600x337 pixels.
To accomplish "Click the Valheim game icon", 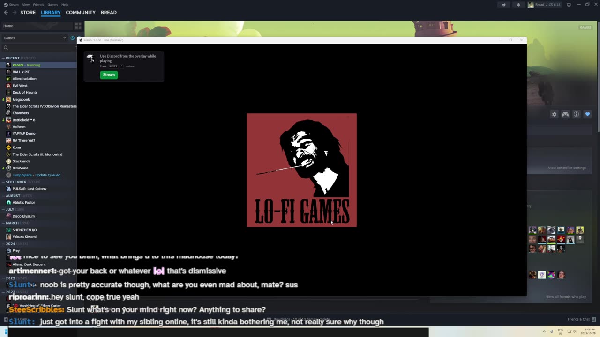I will pyautogui.click(x=8, y=127).
